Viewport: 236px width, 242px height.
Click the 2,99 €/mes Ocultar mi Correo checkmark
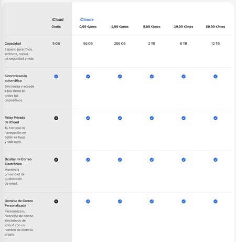(120, 160)
